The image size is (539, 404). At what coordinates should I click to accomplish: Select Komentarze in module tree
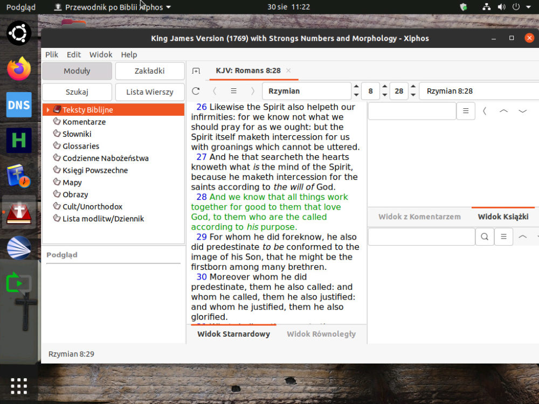click(84, 122)
